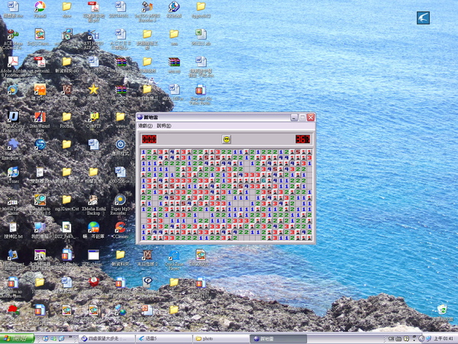Open the Media Player Classic shortcut

click(12, 204)
